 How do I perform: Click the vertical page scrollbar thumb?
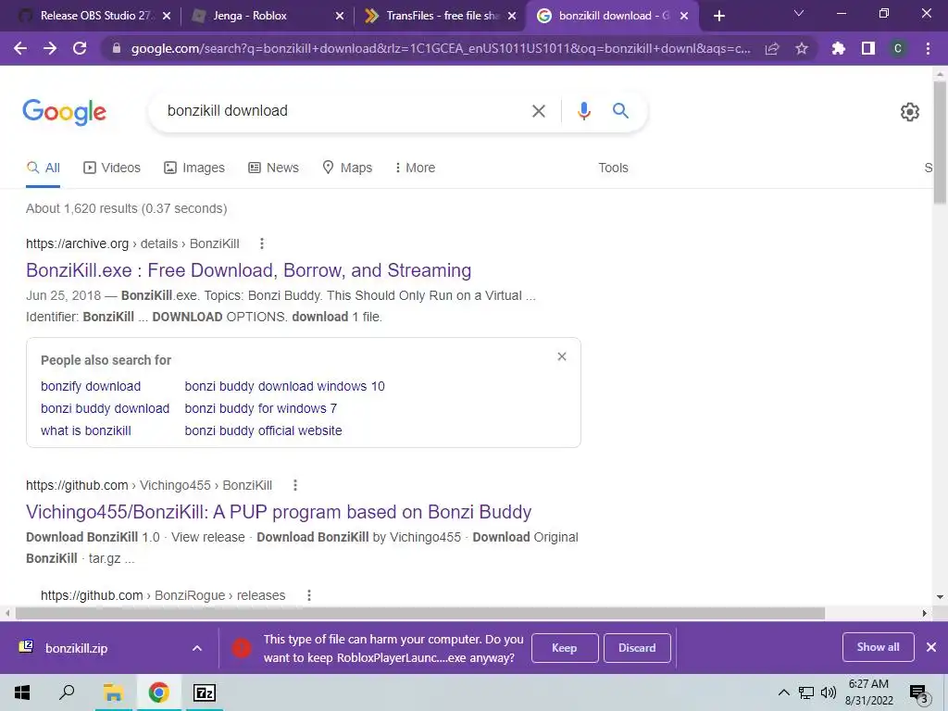click(x=941, y=142)
